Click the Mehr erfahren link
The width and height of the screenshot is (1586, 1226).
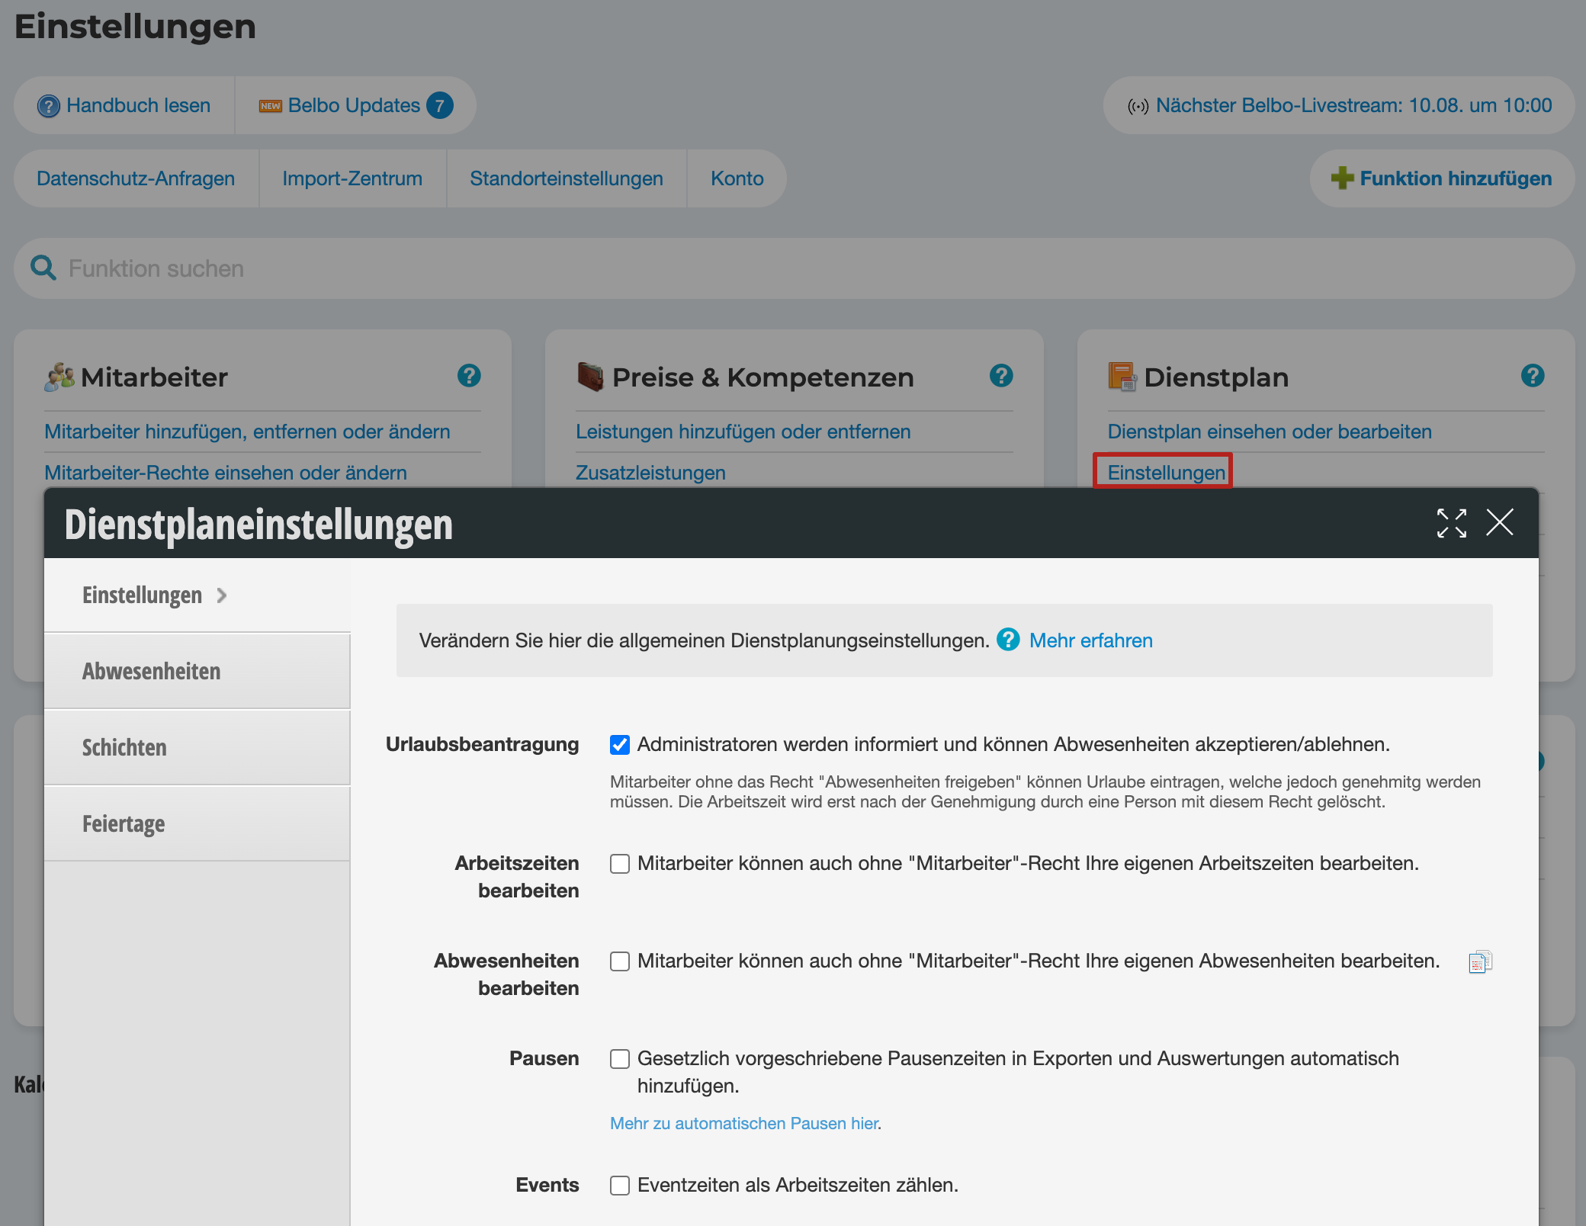click(x=1091, y=640)
